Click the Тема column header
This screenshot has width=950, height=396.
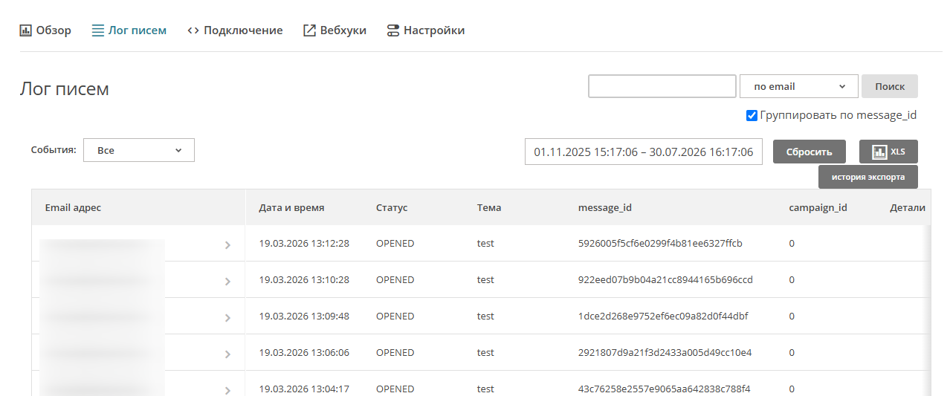pyautogui.click(x=489, y=207)
